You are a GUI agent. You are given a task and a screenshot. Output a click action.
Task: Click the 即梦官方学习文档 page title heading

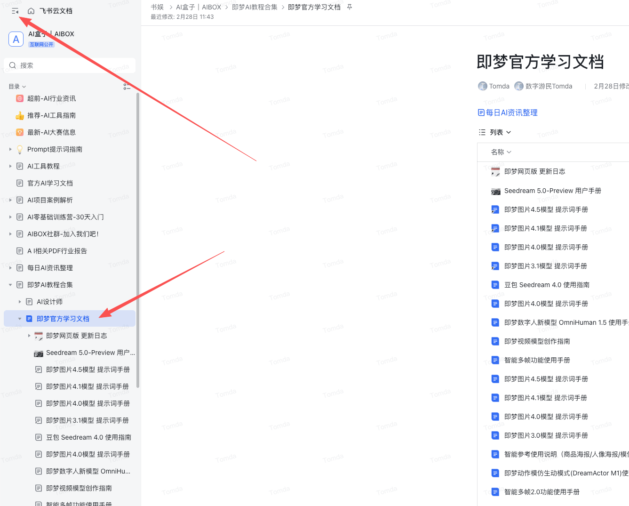(x=540, y=62)
